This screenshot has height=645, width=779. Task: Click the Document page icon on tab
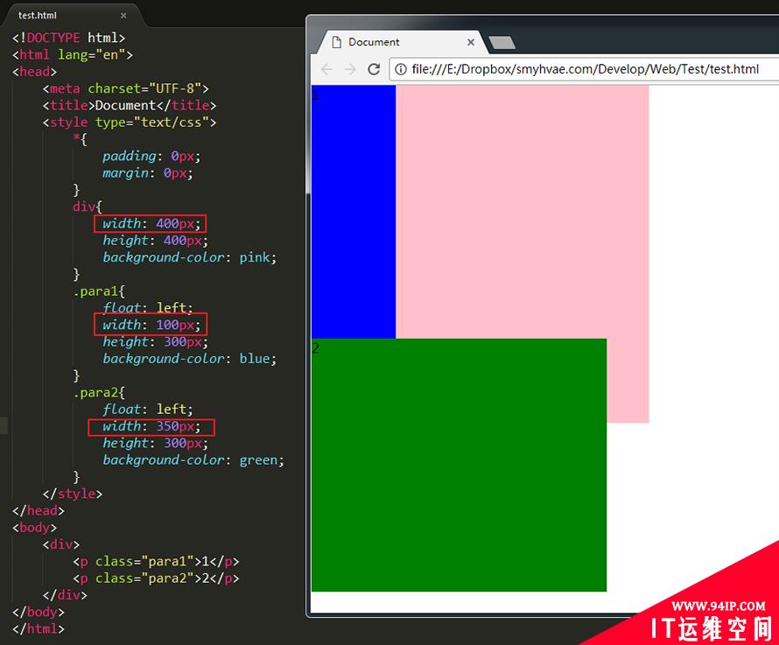[x=336, y=42]
